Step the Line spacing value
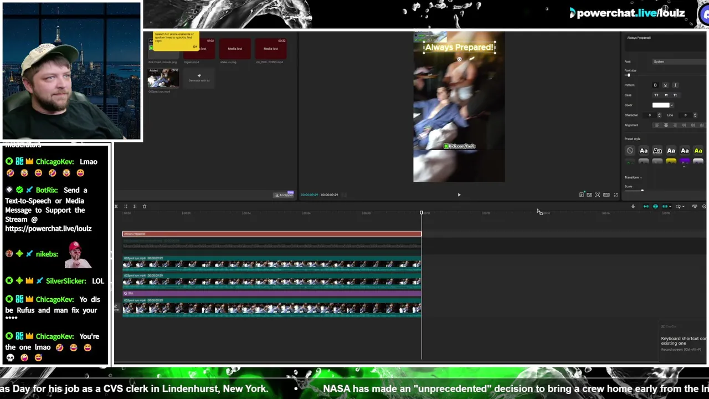Screen dimensions: 709x399 coord(694,115)
